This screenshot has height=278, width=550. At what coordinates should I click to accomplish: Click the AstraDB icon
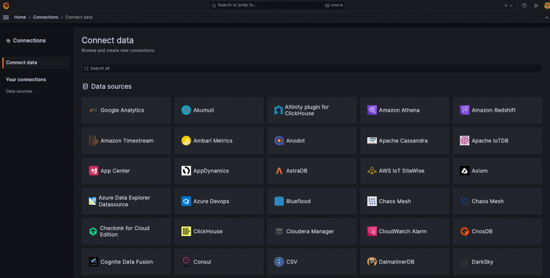click(279, 171)
